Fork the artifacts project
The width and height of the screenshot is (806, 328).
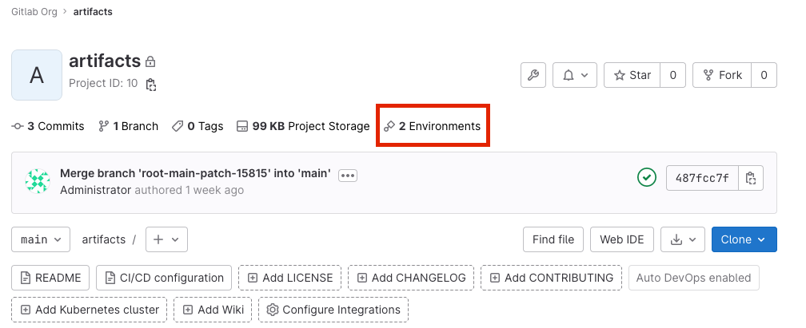click(723, 75)
